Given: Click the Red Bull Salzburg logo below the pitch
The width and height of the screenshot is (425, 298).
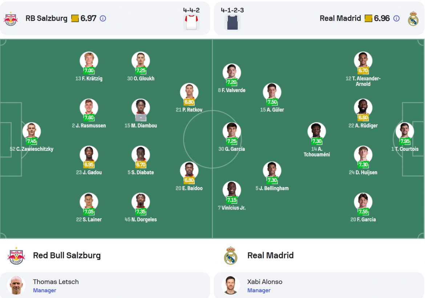Looking at the screenshot, I should (16, 256).
